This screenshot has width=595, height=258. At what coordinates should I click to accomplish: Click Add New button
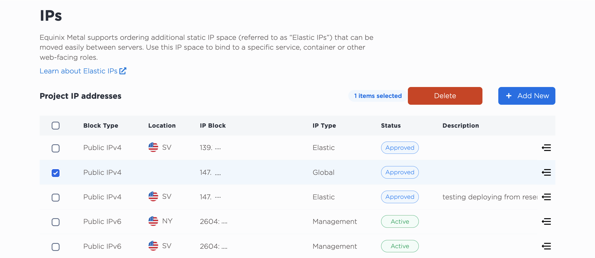[x=527, y=96]
